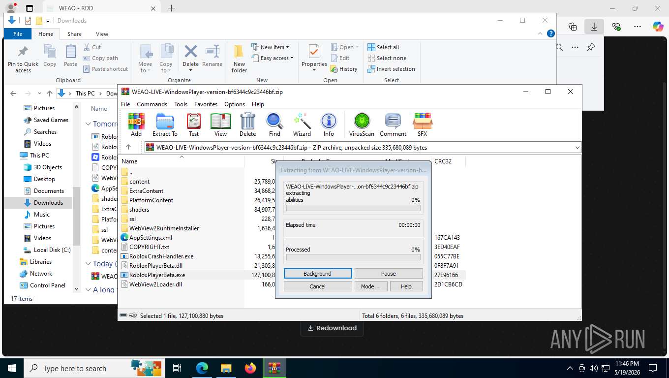The image size is (669, 378).
Task: Open File Explorer from the taskbar
Action: click(x=226, y=368)
